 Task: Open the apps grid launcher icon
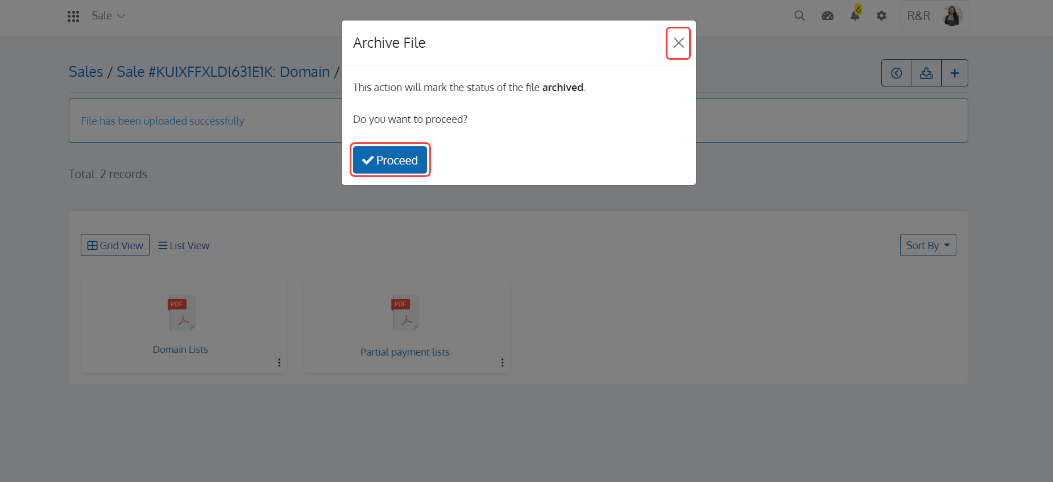[73, 16]
